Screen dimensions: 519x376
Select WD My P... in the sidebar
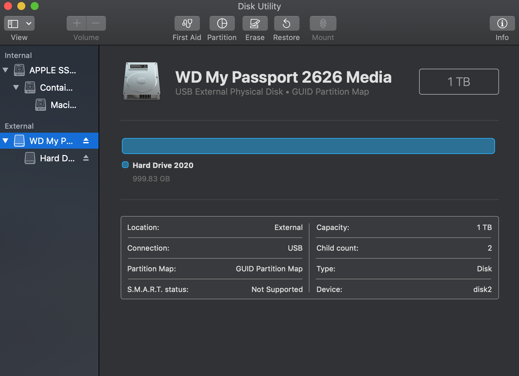[x=51, y=141]
